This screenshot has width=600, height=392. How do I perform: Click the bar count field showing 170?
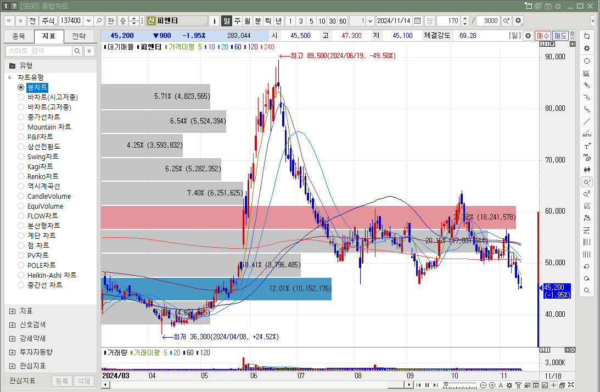(x=449, y=21)
